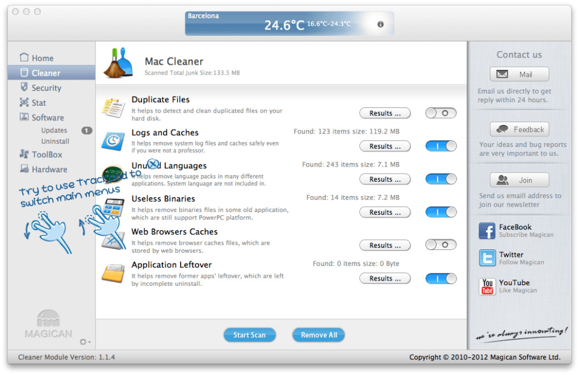Click the copyright Magican Software Ltd. text
This screenshot has height=375, width=579.
click(x=485, y=357)
